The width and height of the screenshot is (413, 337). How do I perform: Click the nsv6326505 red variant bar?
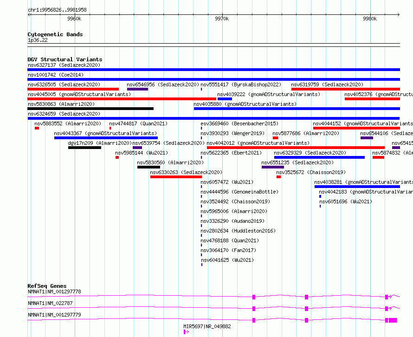pos(73,89)
